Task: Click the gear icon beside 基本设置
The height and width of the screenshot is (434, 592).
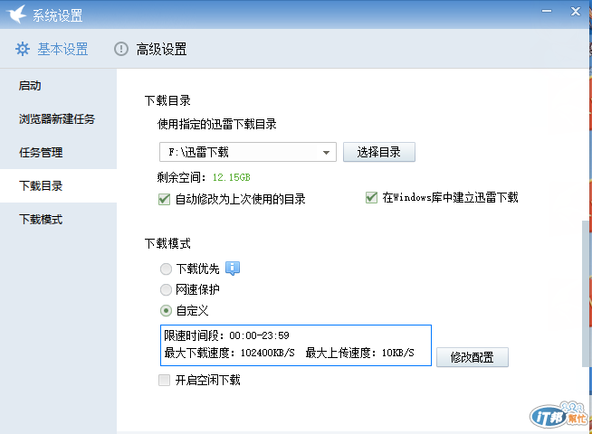Action: (x=23, y=49)
